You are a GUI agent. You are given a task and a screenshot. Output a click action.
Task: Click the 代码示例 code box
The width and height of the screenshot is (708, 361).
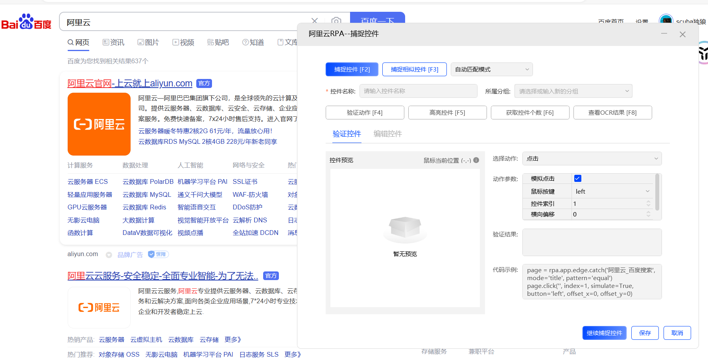pos(592,282)
